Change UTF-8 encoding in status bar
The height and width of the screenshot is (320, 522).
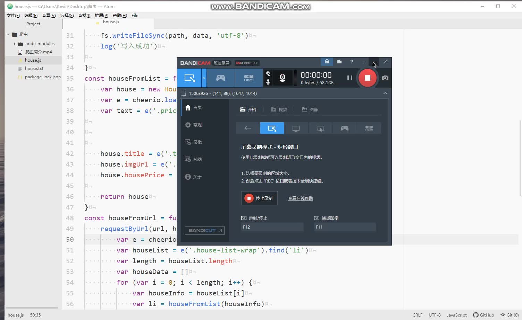[435, 315]
